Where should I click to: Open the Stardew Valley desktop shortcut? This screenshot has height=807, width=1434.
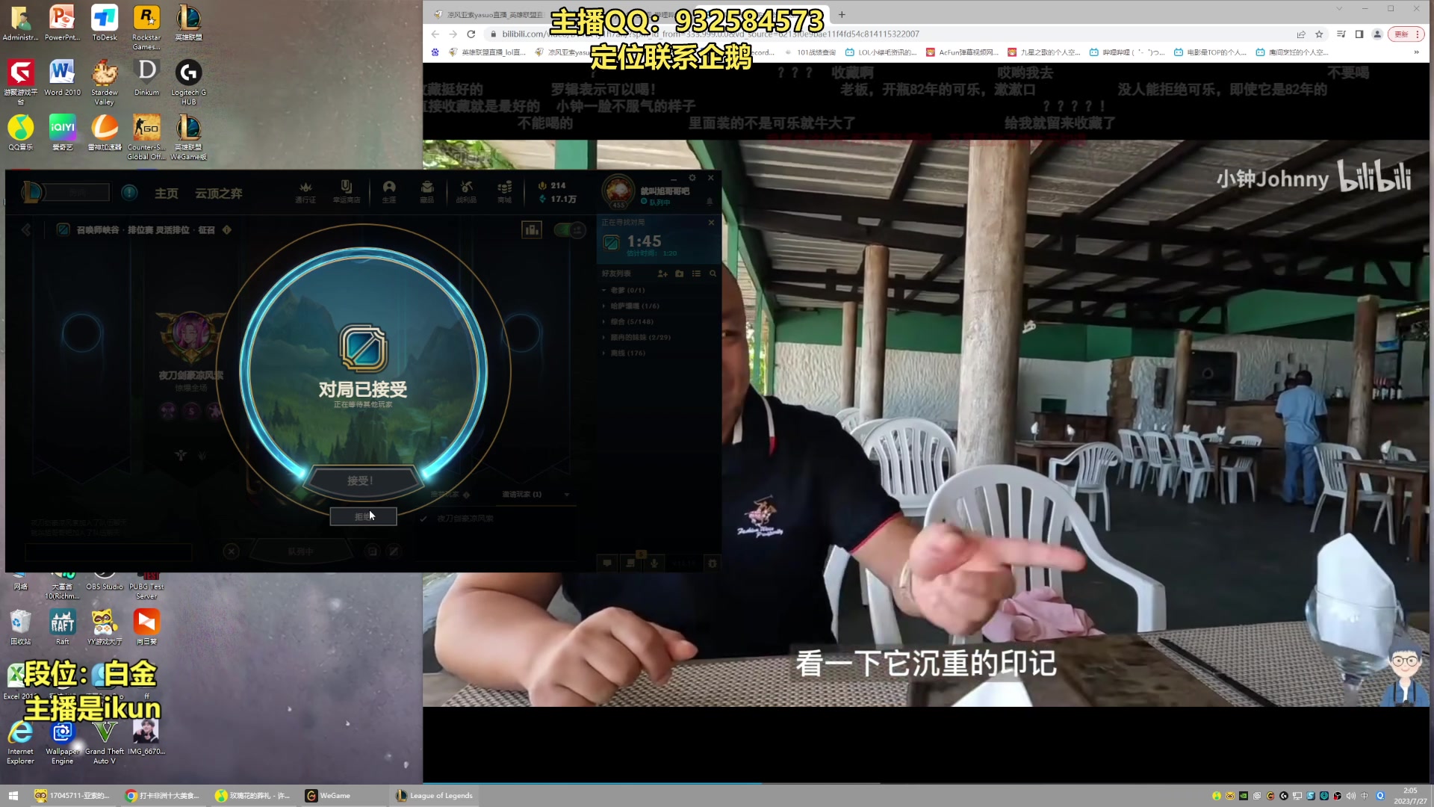pyautogui.click(x=105, y=82)
